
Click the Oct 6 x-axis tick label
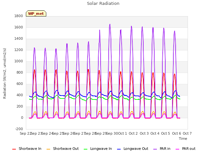coord(177,133)
